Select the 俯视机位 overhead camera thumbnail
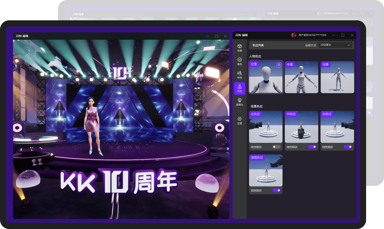The height and width of the screenshot is (229, 384). pyautogui.click(x=266, y=171)
